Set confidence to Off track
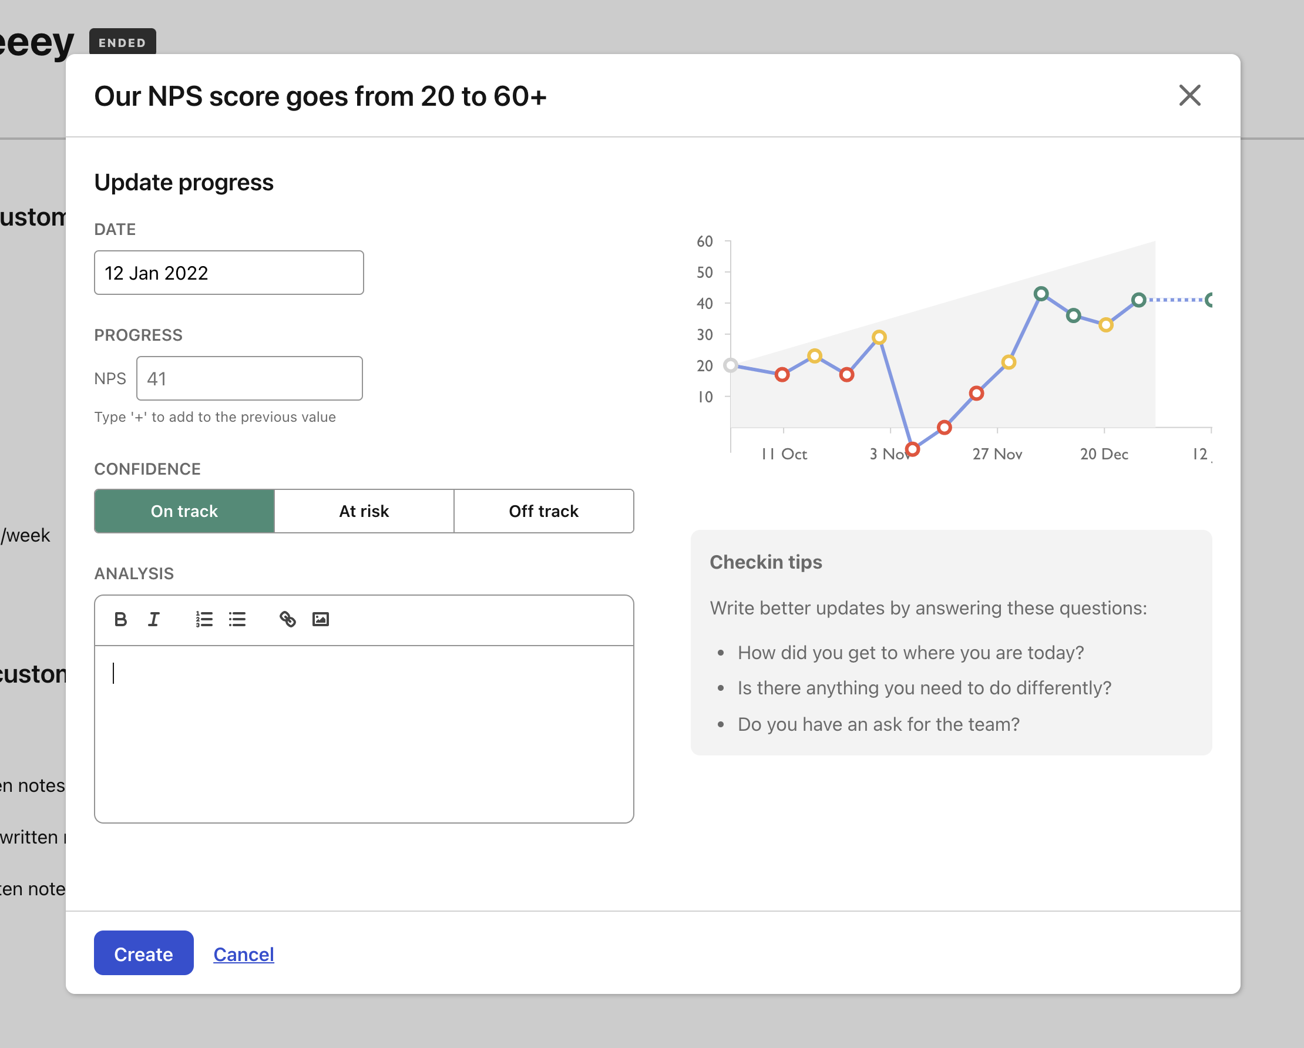This screenshot has width=1304, height=1048. pyautogui.click(x=543, y=511)
